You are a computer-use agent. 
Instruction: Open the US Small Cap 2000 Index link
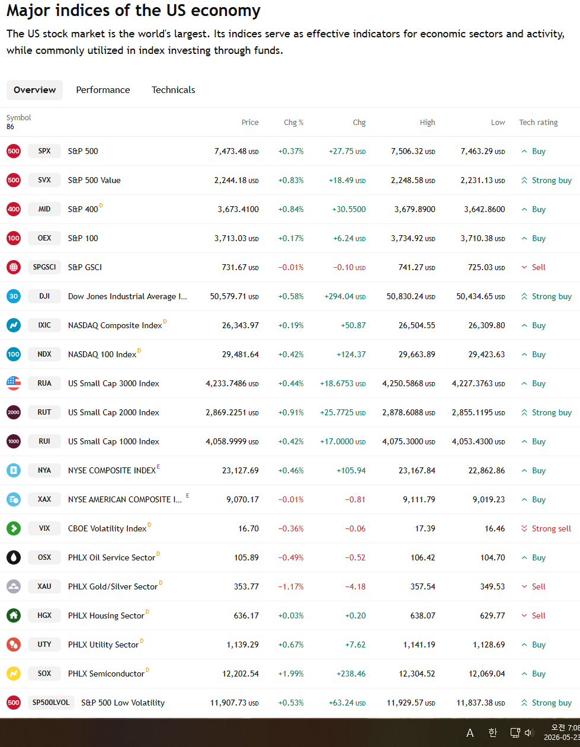114,412
